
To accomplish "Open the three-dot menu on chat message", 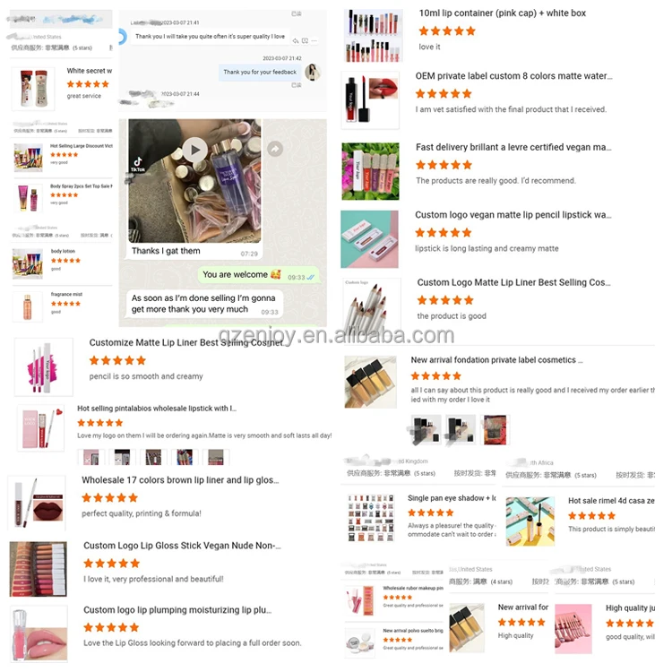I will pos(314,41).
